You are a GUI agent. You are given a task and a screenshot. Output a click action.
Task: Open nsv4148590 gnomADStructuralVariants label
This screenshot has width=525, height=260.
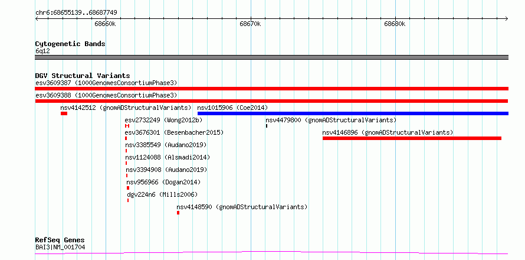click(242, 207)
